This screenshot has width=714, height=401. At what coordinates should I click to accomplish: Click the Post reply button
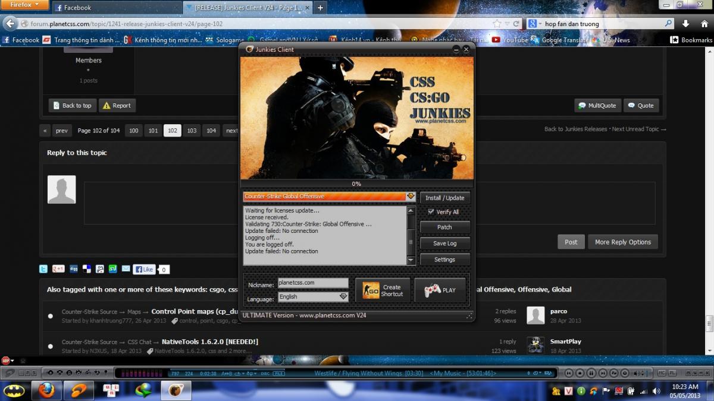pos(571,242)
